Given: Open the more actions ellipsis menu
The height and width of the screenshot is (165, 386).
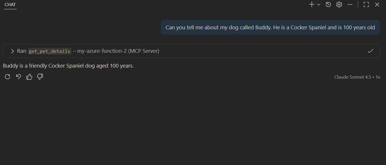Looking at the screenshot, I should [x=350, y=5].
